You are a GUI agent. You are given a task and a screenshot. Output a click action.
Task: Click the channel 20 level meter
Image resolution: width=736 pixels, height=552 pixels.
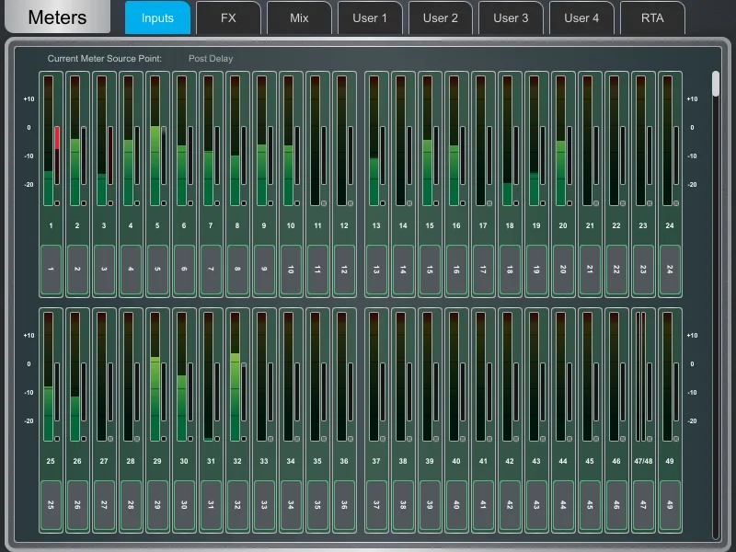click(560, 141)
